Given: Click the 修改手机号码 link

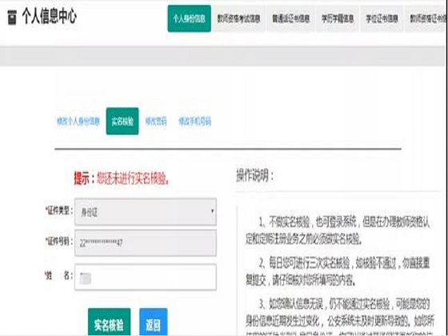Looking at the screenshot, I should click(x=195, y=122).
